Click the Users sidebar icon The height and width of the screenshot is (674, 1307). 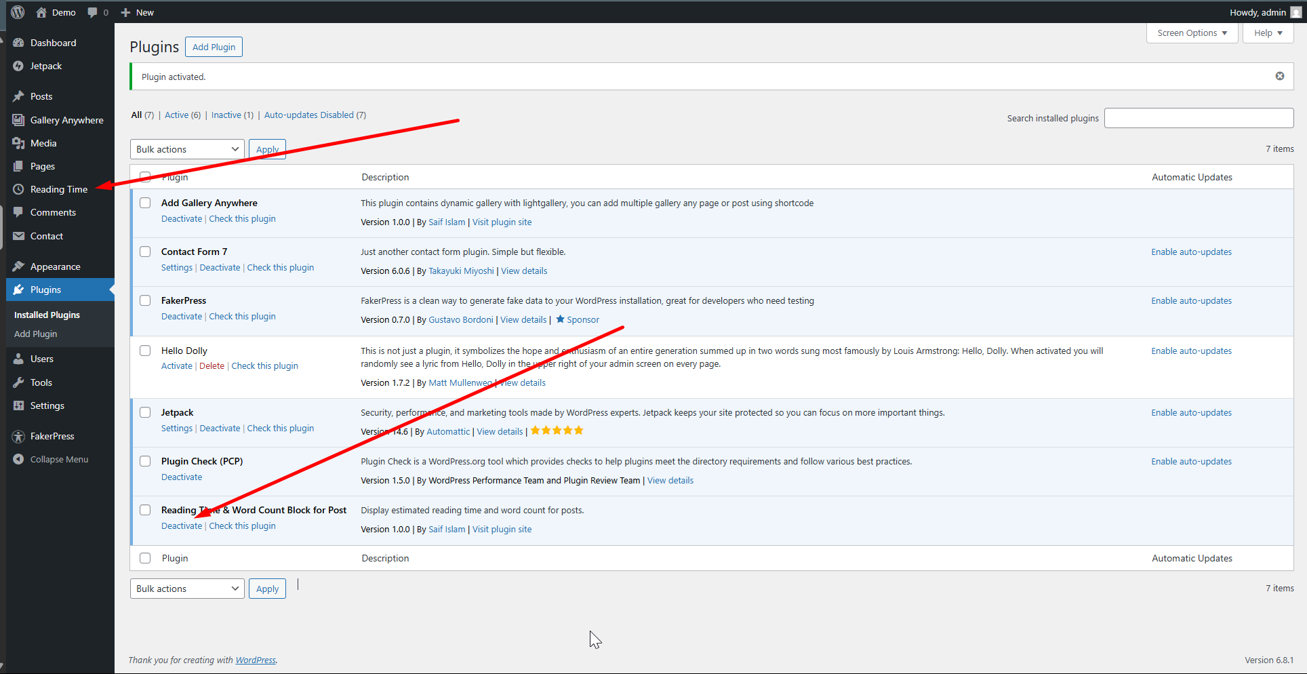(18, 359)
